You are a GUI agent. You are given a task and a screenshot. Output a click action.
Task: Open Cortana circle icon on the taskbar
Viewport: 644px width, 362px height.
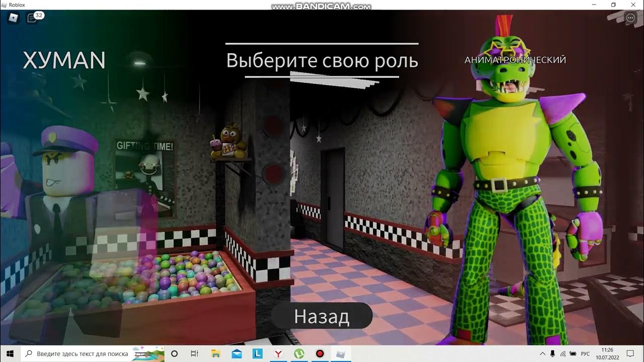(175, 353)
